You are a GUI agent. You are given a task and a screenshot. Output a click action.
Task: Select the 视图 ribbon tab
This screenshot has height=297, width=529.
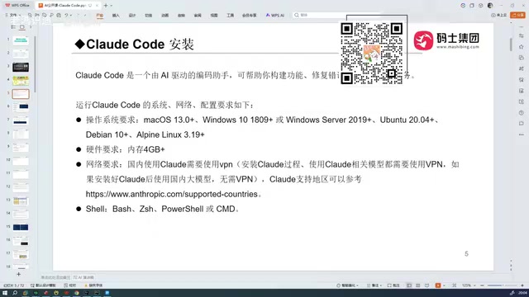214,16
